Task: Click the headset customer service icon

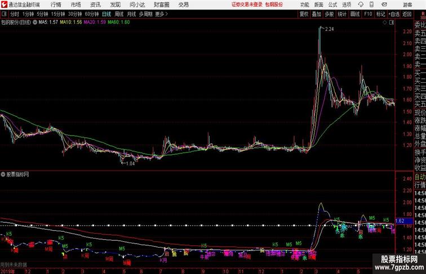Action: (x=361, y=5)
